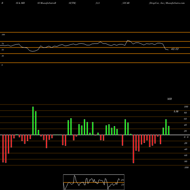
Task: Click the -100 label on MR axis
Action: tap(186, 168)
